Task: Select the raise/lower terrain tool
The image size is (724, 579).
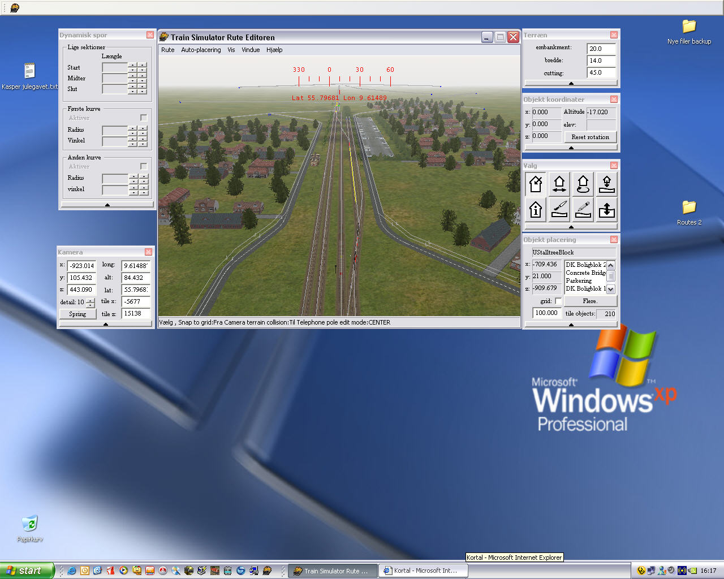Action: click(606, 210)
